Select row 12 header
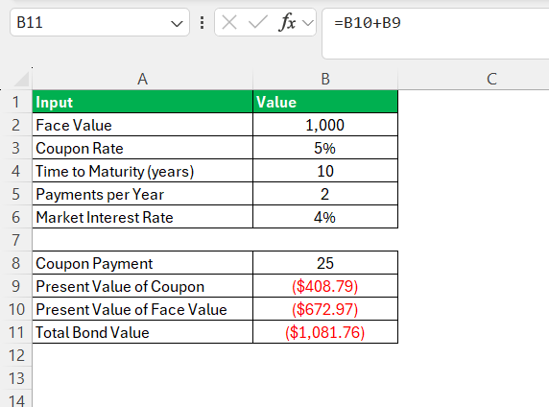Image resolution: width=549 pixels, height=407 pixels. pyautogui.click(x=15, y=355)
